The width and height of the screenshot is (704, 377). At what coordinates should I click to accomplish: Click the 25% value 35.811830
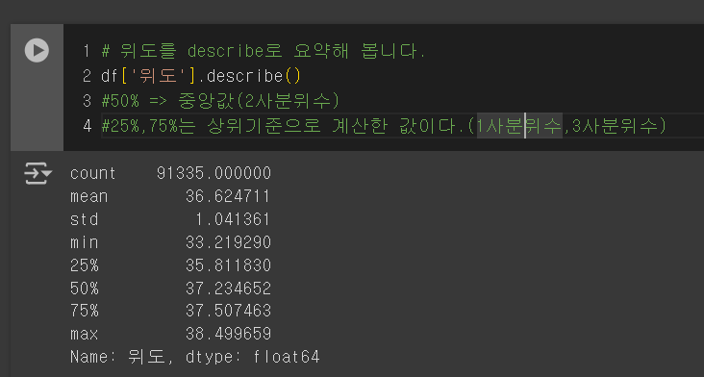[x=228, y=265]
